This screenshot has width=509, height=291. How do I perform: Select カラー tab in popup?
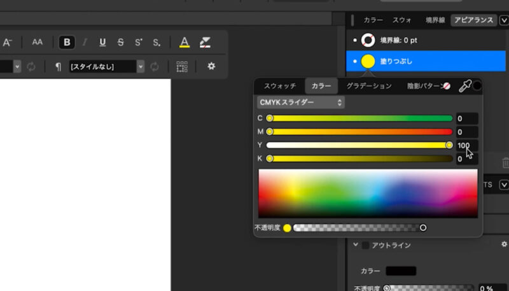pyautogui.click(x=321, y=86)
